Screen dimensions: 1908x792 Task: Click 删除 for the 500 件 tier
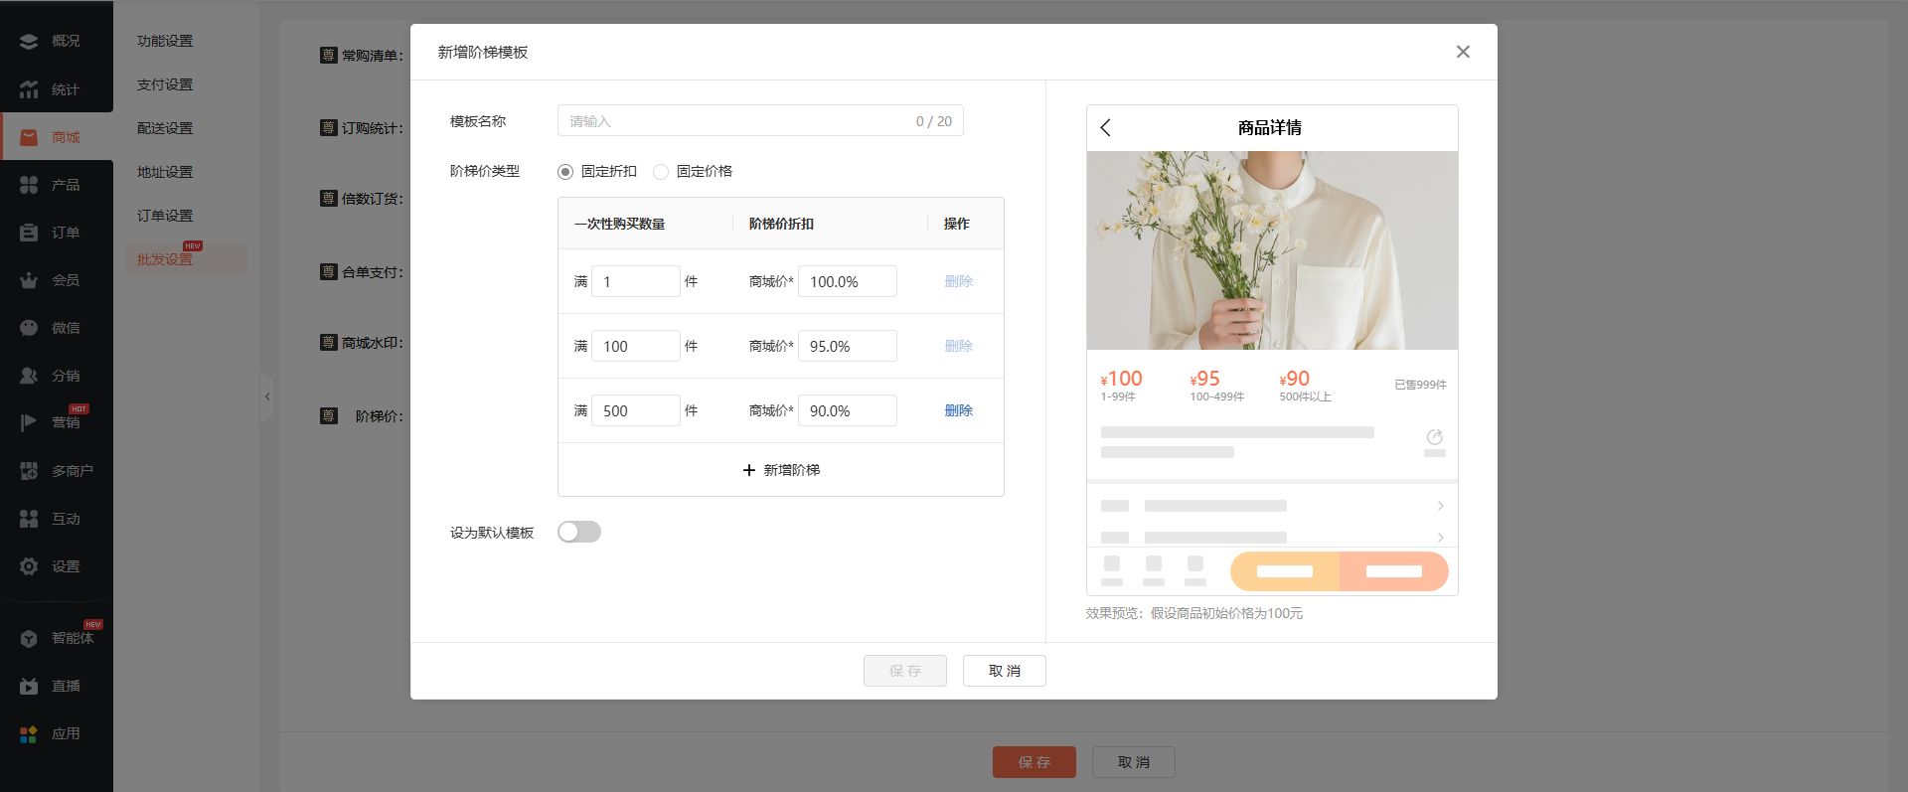(x=958, y=410)
